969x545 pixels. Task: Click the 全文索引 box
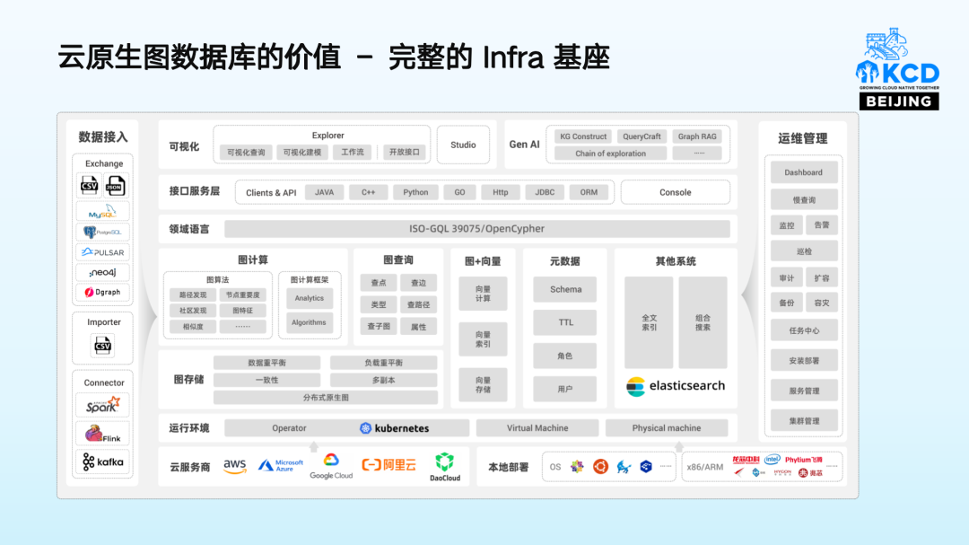tap(649, 322)
